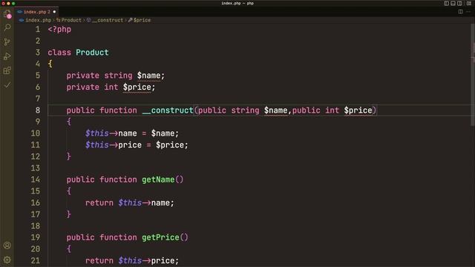Click $name in the private string declaration

point(148,76)
